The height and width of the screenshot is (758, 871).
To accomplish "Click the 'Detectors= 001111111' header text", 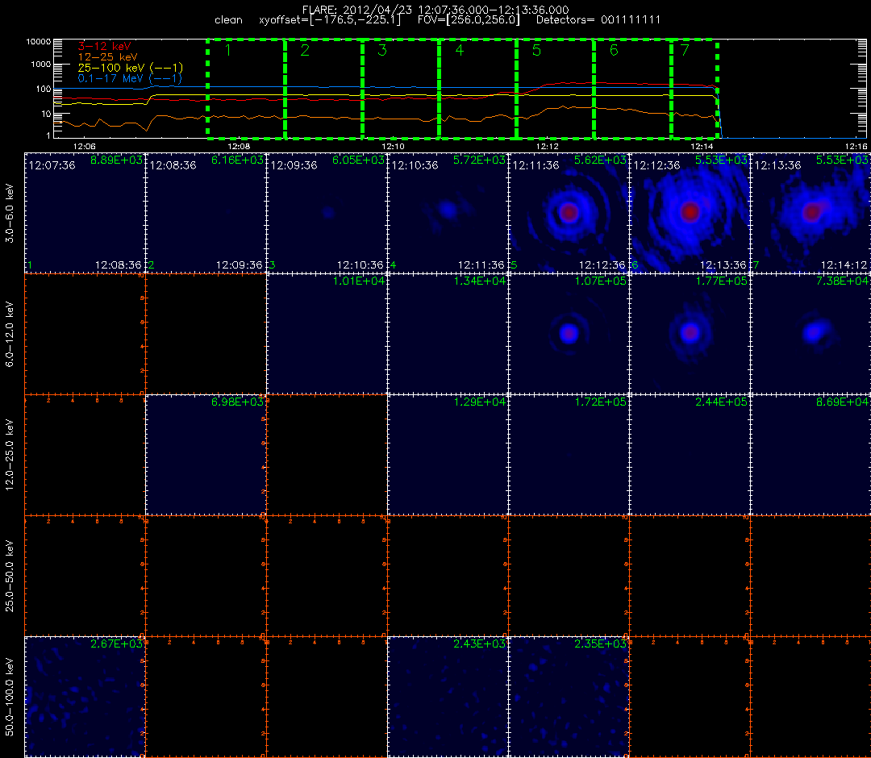I will pos(598,20).
